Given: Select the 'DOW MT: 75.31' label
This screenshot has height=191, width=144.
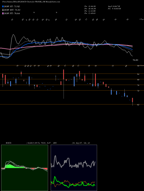Looking at the screenshot, I should pos(12,10).
